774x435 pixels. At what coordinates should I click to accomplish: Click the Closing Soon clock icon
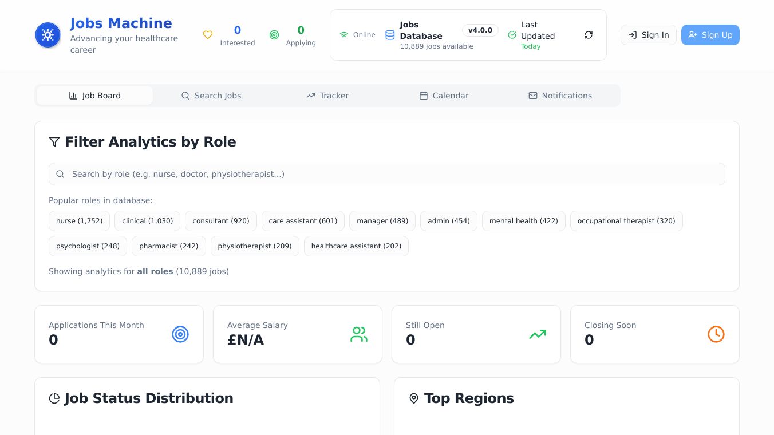pos(716,334)
